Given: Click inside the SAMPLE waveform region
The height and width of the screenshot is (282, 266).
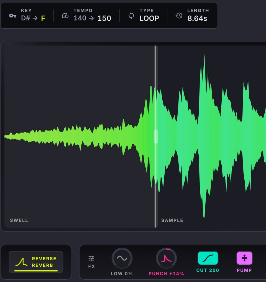Looking at the screenshot, I should [x=212, y=136].
